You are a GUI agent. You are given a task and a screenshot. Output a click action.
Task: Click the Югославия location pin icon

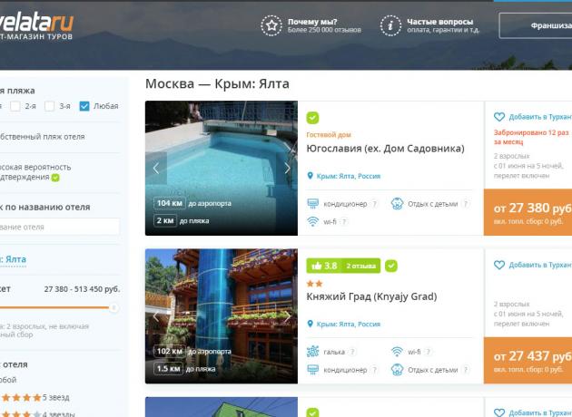[x=311, y=176]
